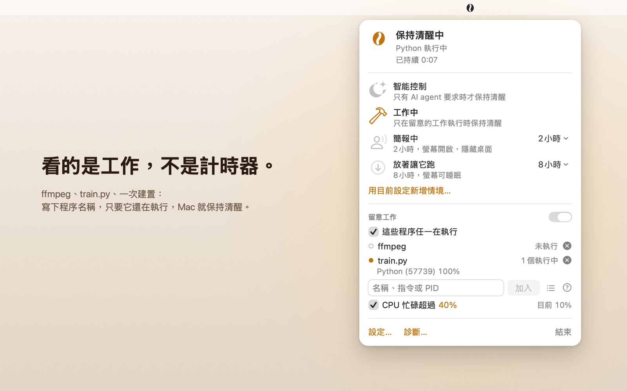Viewport: 627px width, 391px height.
Task: Open the running process list icon
Action: 551,288
